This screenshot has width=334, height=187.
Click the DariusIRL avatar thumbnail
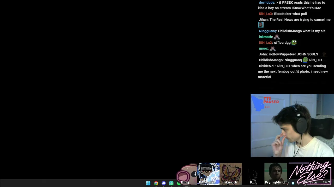click(208, 174)
